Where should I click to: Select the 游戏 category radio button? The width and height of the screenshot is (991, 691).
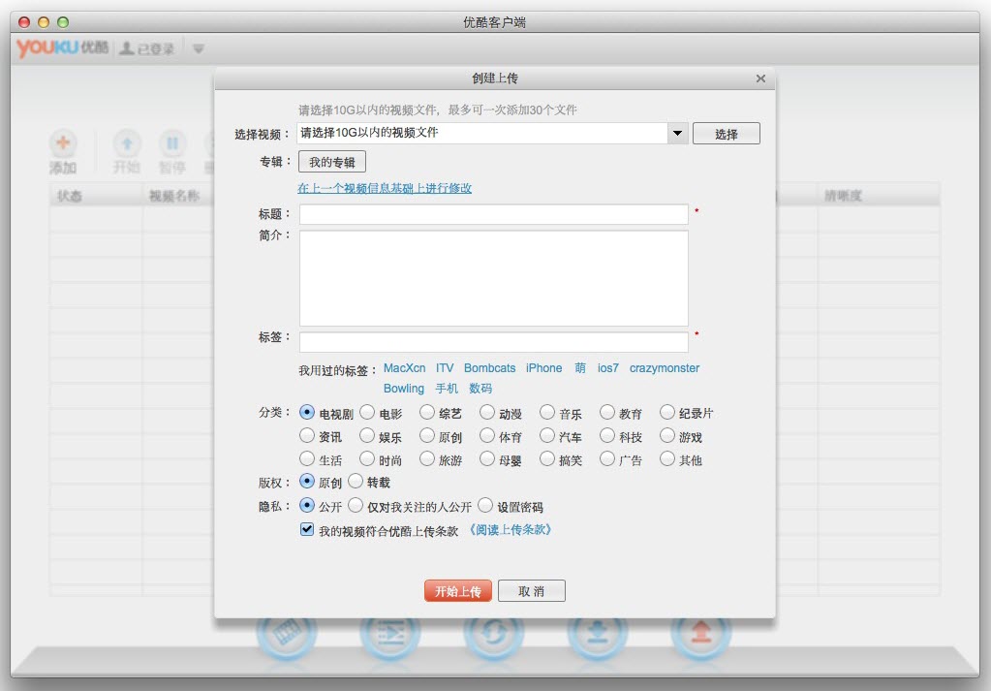coord(667,435)
